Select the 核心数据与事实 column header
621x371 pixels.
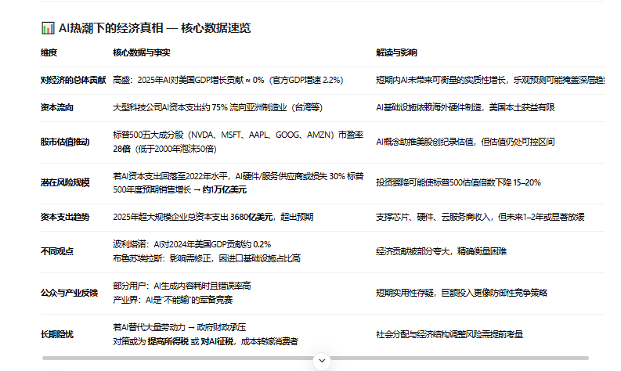tap(142, 52)
